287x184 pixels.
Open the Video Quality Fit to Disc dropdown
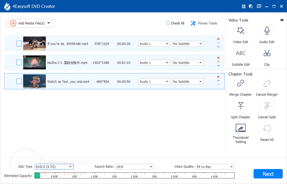click(215, 166)
